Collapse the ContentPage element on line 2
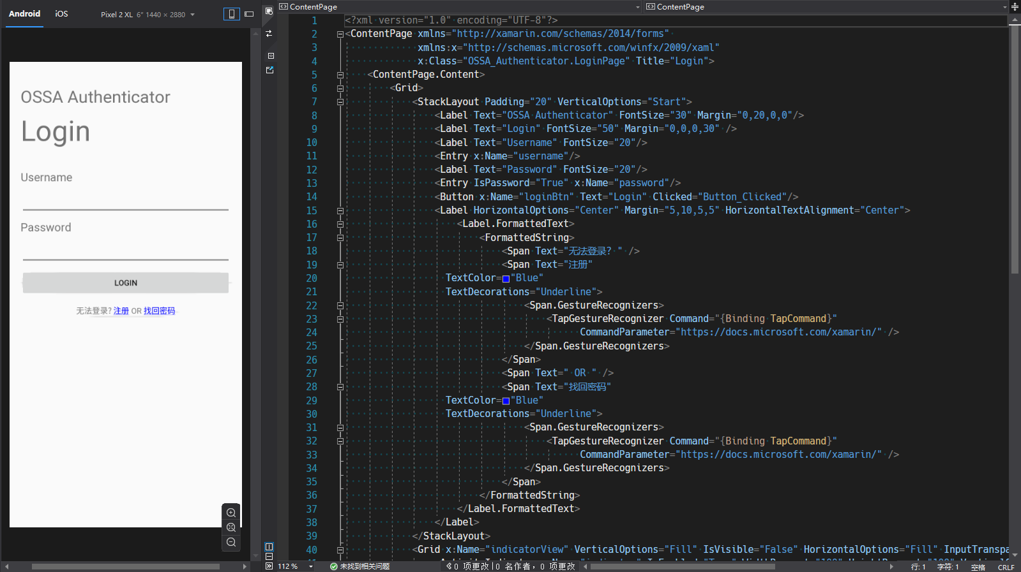This screenshot has height=572, width=1021. [340, 34]
